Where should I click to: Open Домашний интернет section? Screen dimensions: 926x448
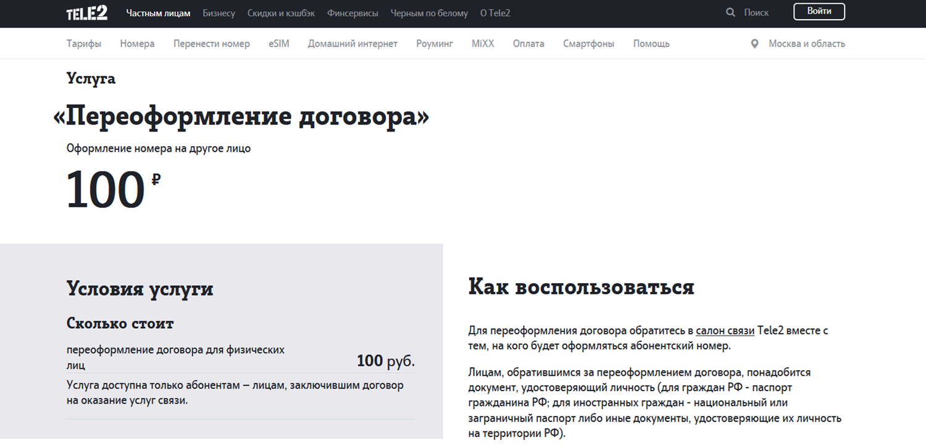coord(352,44)
